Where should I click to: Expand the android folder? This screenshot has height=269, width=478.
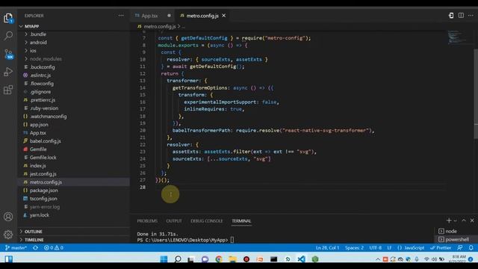[x=38, y=43]
